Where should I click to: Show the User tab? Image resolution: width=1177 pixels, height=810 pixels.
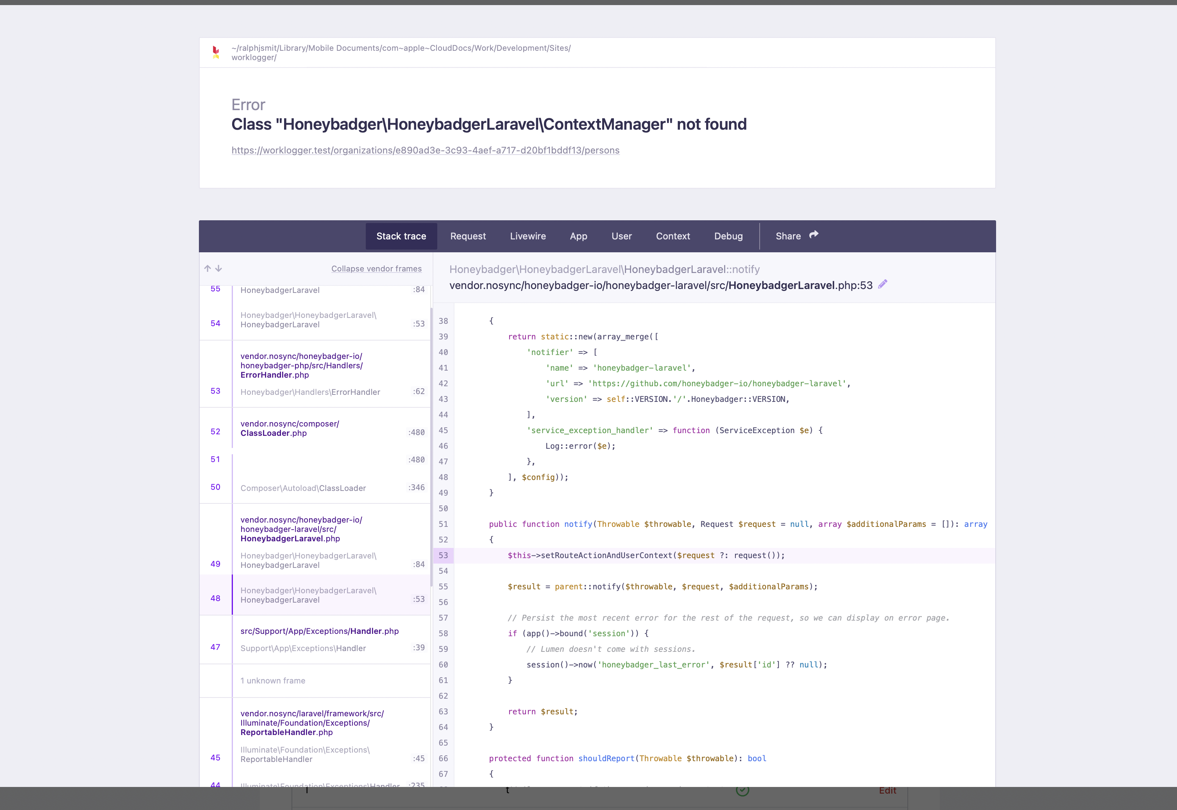click(x=621, y=236)
